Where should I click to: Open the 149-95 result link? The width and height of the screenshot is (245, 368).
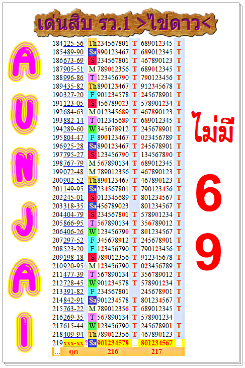click(x=73, y=189)
